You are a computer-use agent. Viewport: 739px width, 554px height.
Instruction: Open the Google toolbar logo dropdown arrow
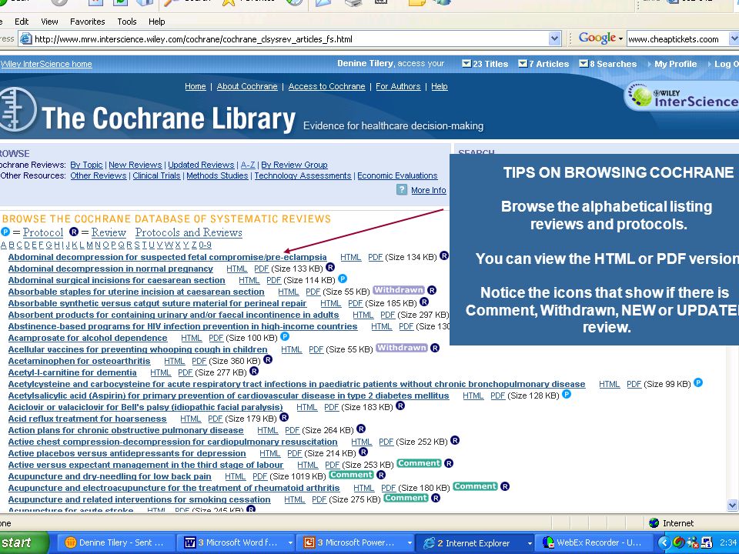click(x=620, y=38)
